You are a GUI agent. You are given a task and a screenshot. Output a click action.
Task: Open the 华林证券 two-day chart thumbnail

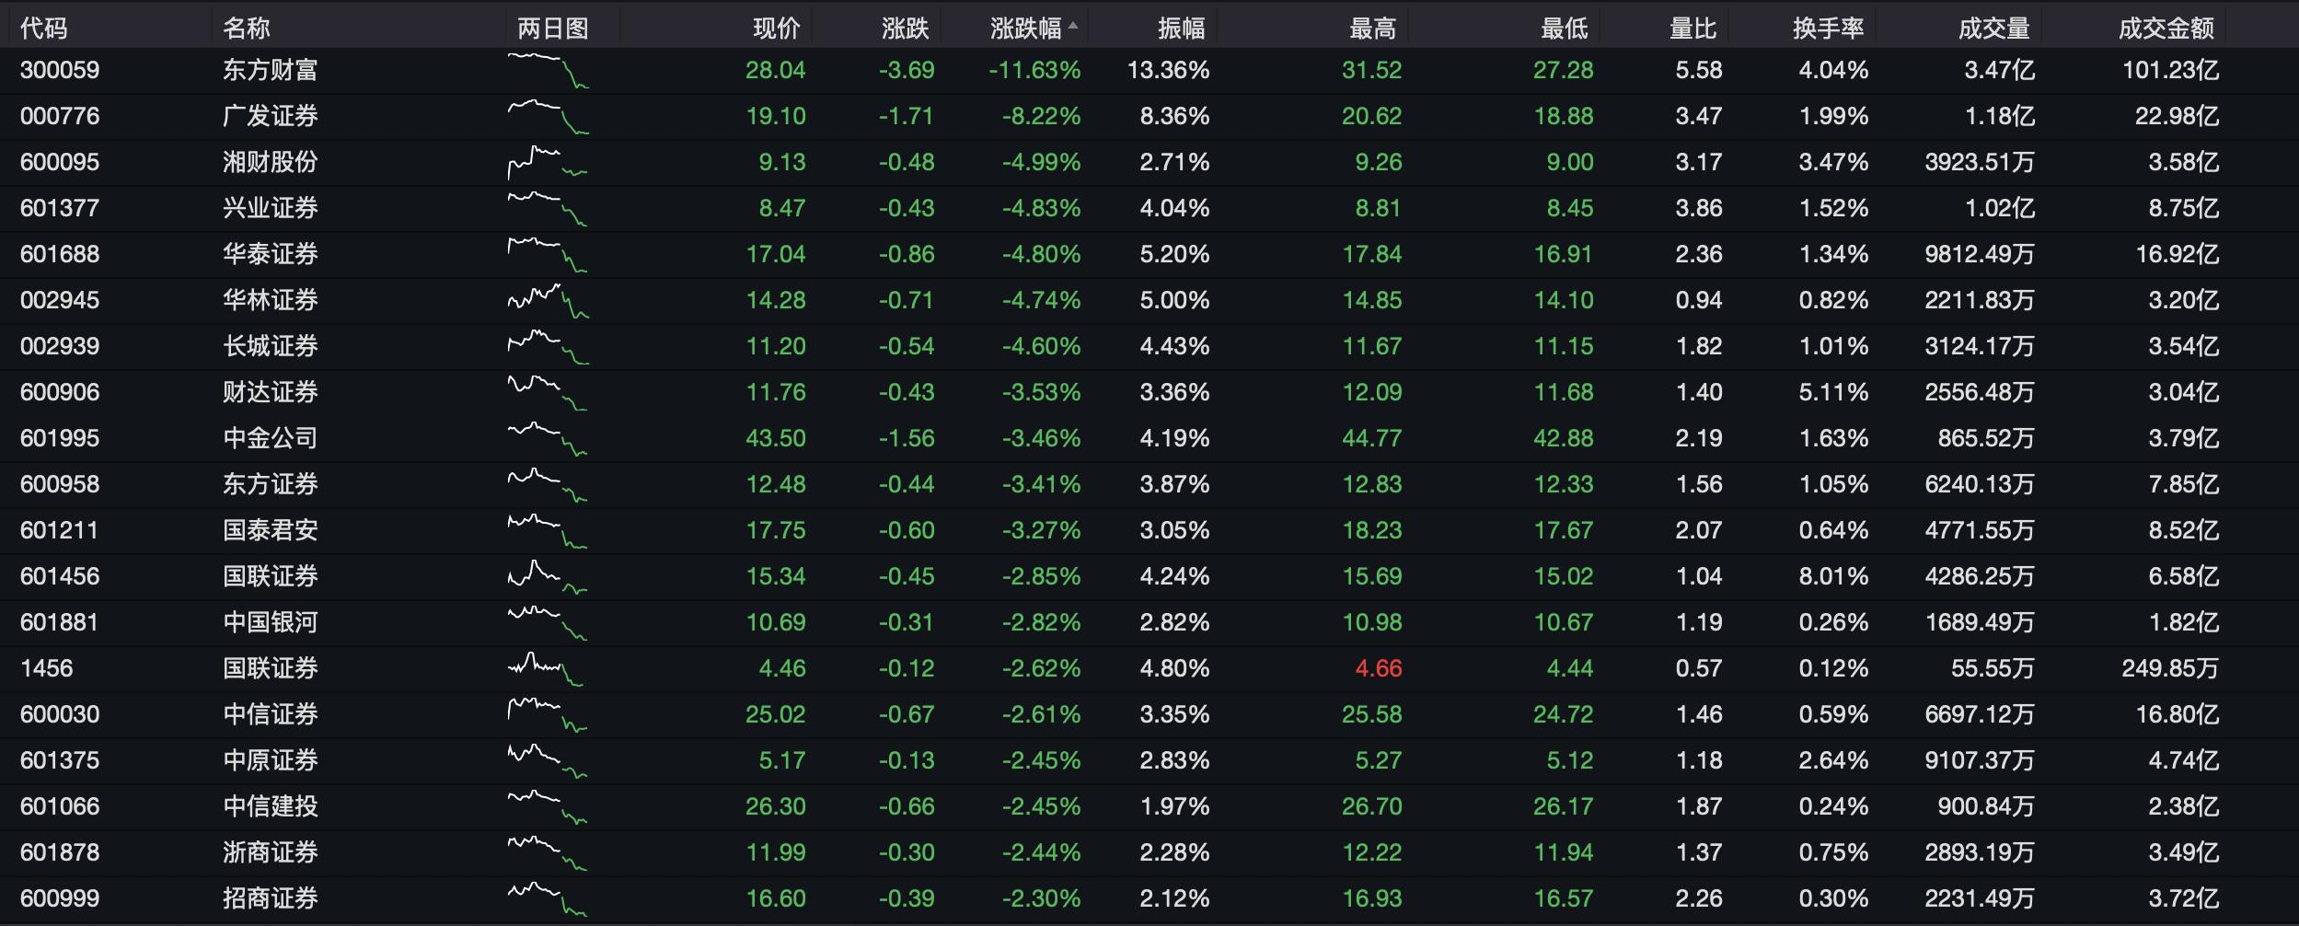pyautogui.click(x=548, y=301)
